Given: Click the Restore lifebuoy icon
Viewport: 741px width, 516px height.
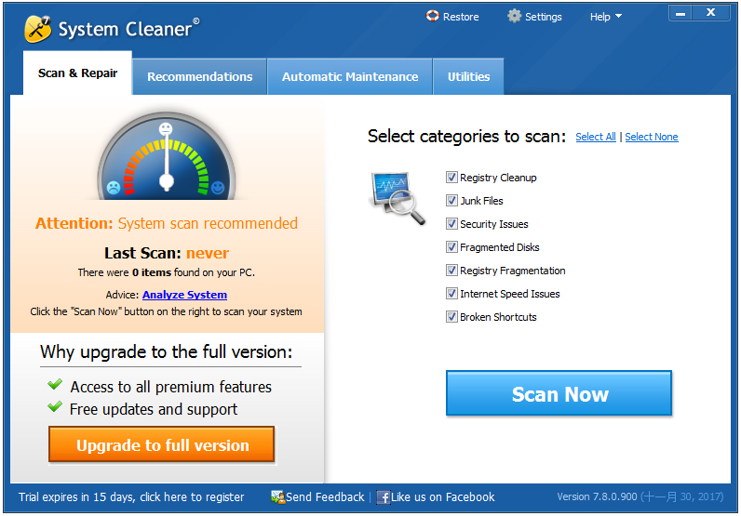Looking at the screenshot, I should 433,16.
